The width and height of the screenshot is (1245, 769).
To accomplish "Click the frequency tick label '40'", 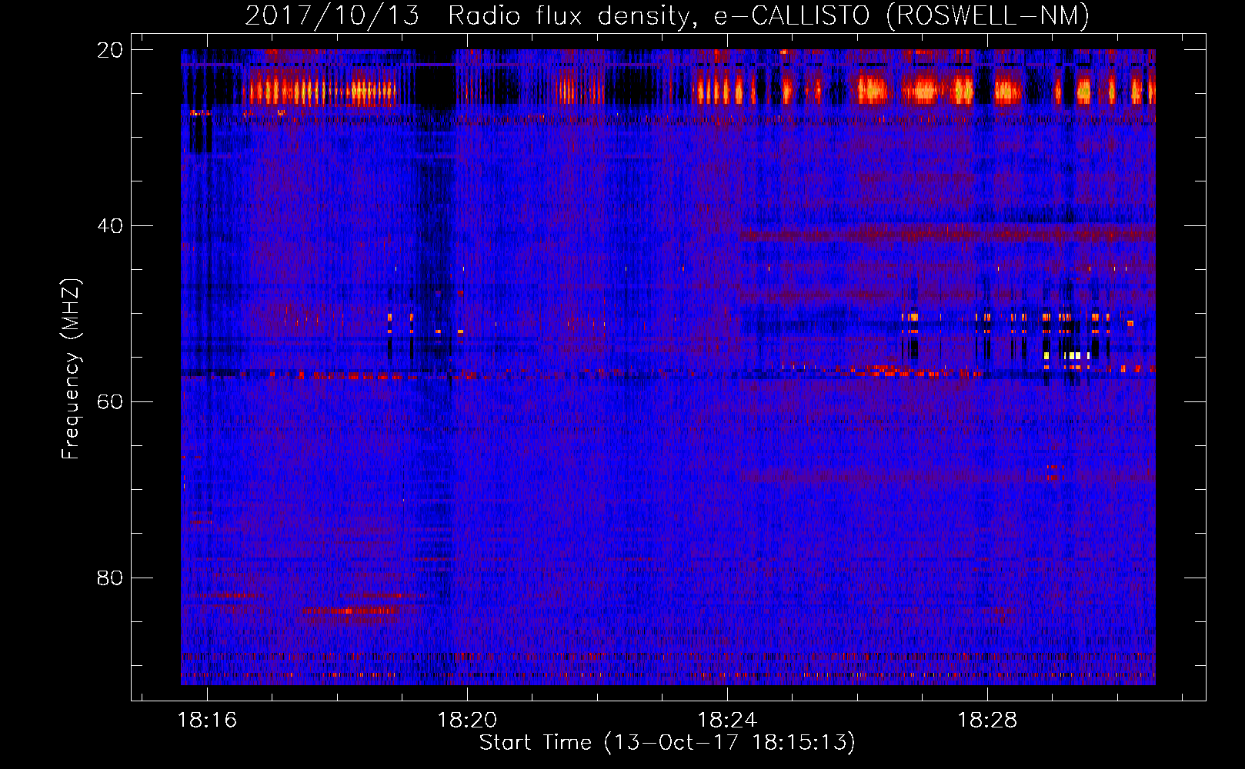I will [x=110, y=226].
